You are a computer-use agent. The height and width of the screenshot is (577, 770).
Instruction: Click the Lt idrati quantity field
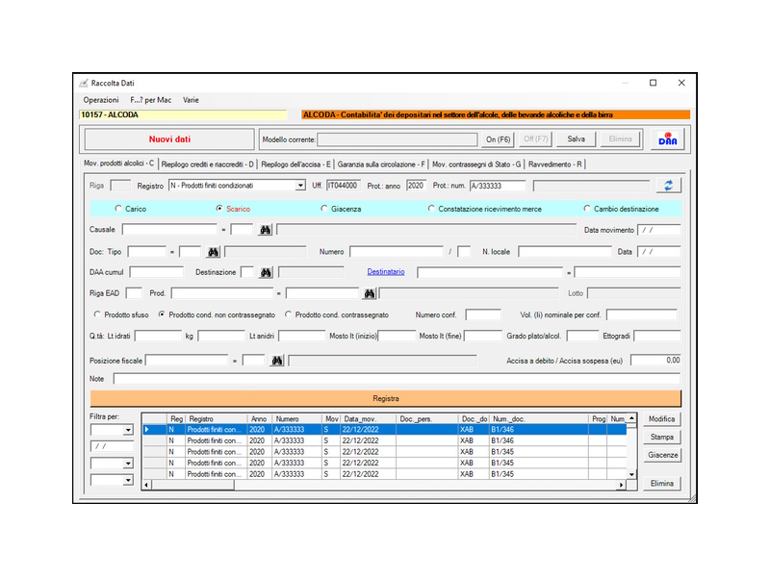tap(158, 336)
